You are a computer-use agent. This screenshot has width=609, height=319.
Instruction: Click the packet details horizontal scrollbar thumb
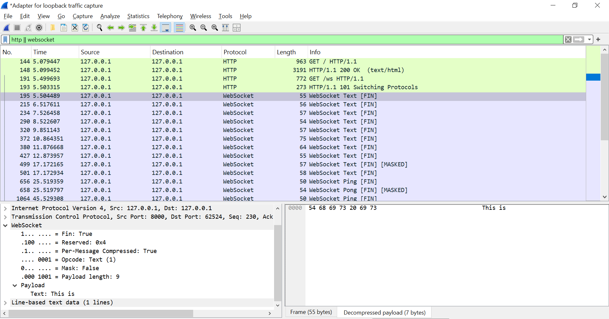[x=101, y=313]
